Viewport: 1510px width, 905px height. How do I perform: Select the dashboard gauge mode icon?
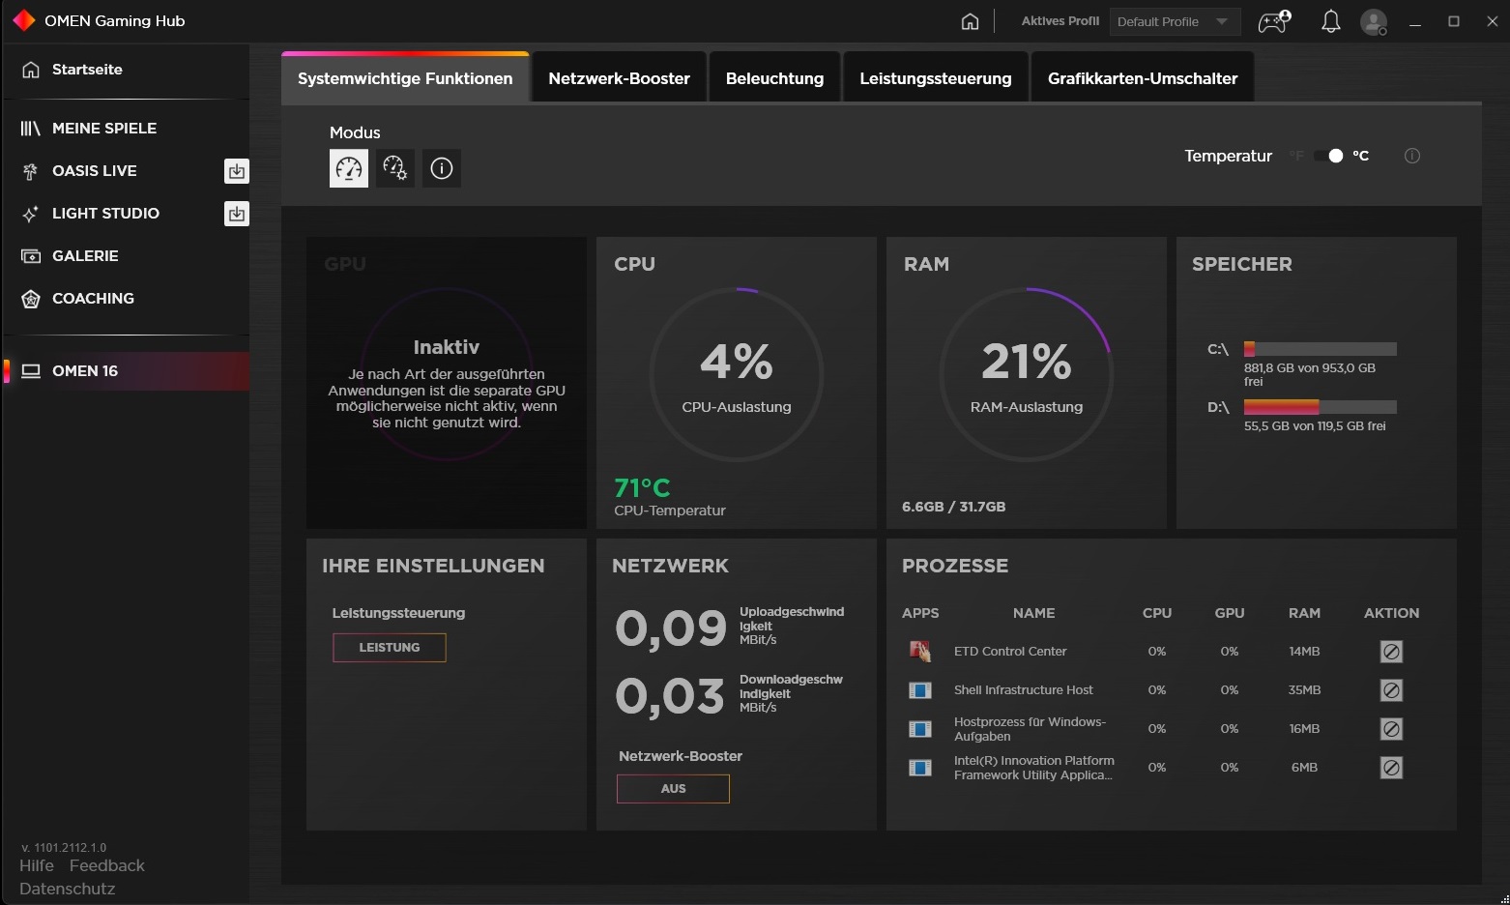pyautogui.click(x=349, y=168)
